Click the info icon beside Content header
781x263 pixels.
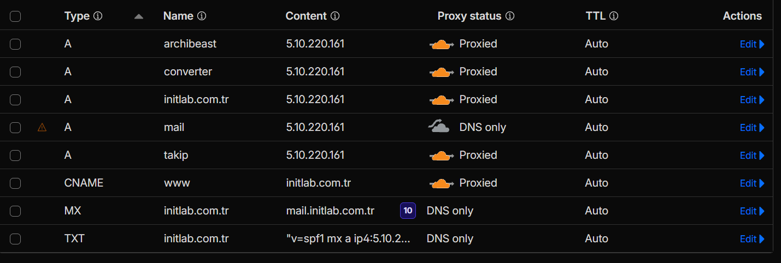pos(335,16)
